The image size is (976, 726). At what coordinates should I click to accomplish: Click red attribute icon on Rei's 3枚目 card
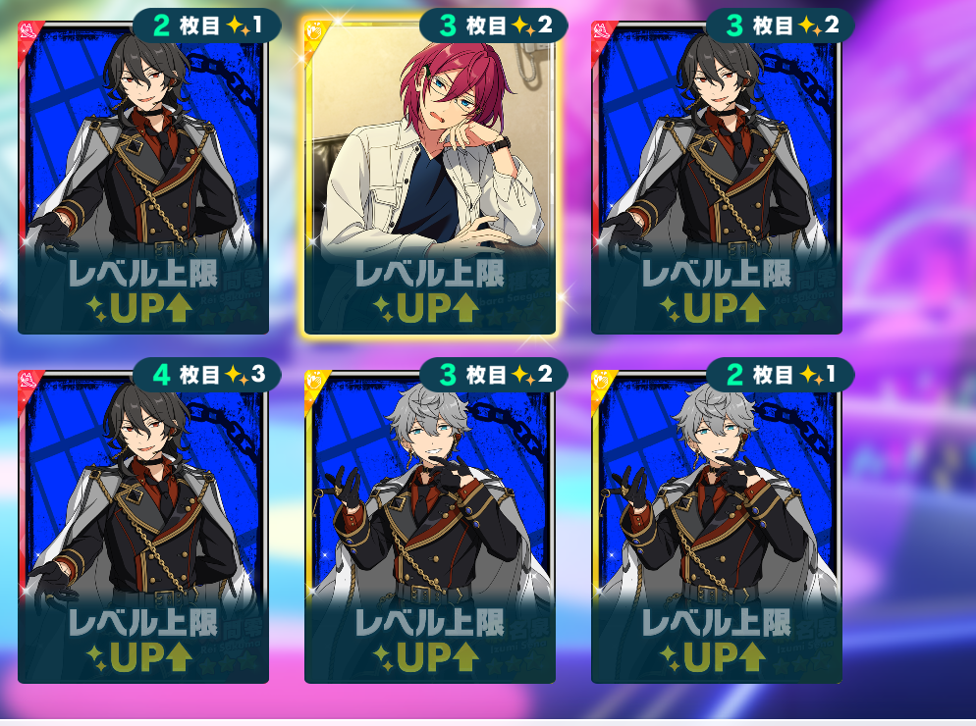click(602, 31)
